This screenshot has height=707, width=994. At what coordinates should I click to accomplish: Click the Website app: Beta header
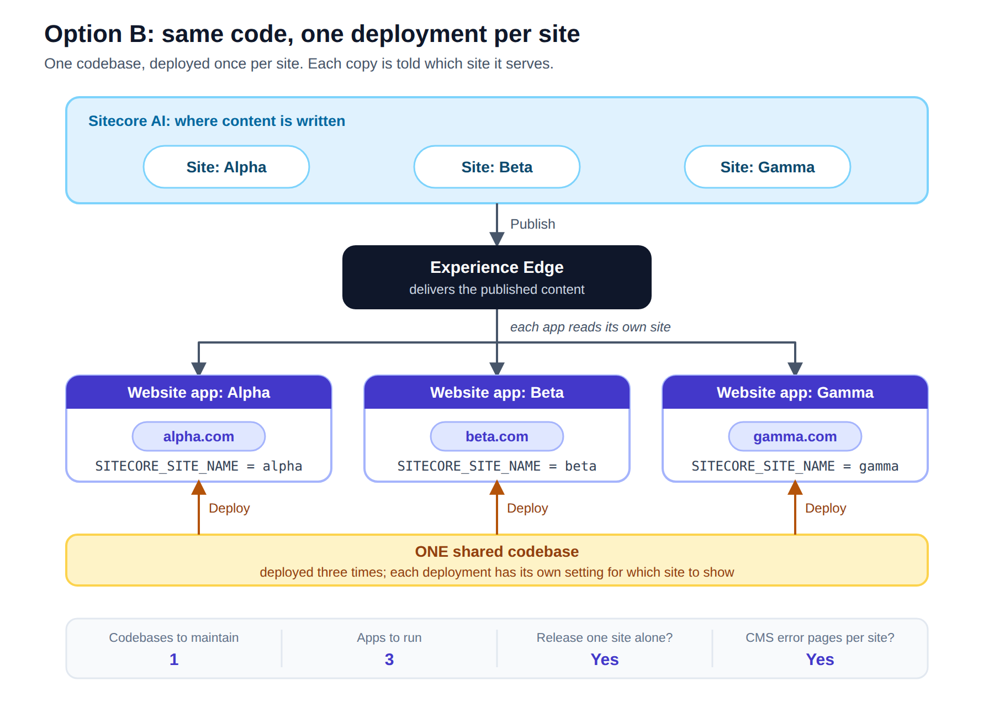[x=497, y=392]
